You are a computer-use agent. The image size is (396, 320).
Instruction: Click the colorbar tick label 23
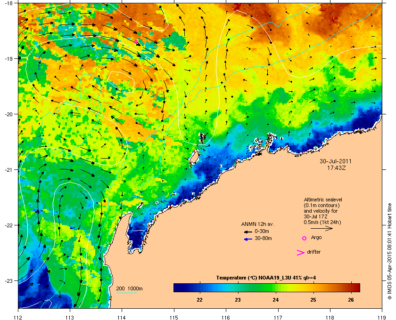(x=238, y=300)
